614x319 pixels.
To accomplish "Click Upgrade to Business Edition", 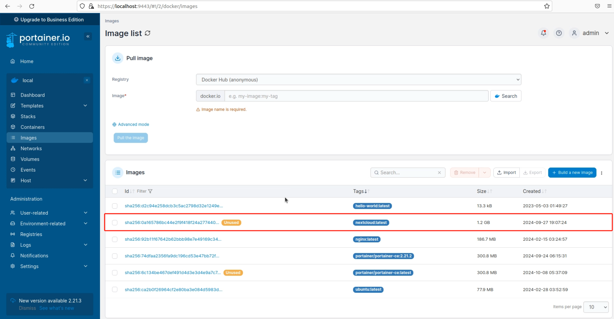I will point(49,19).
